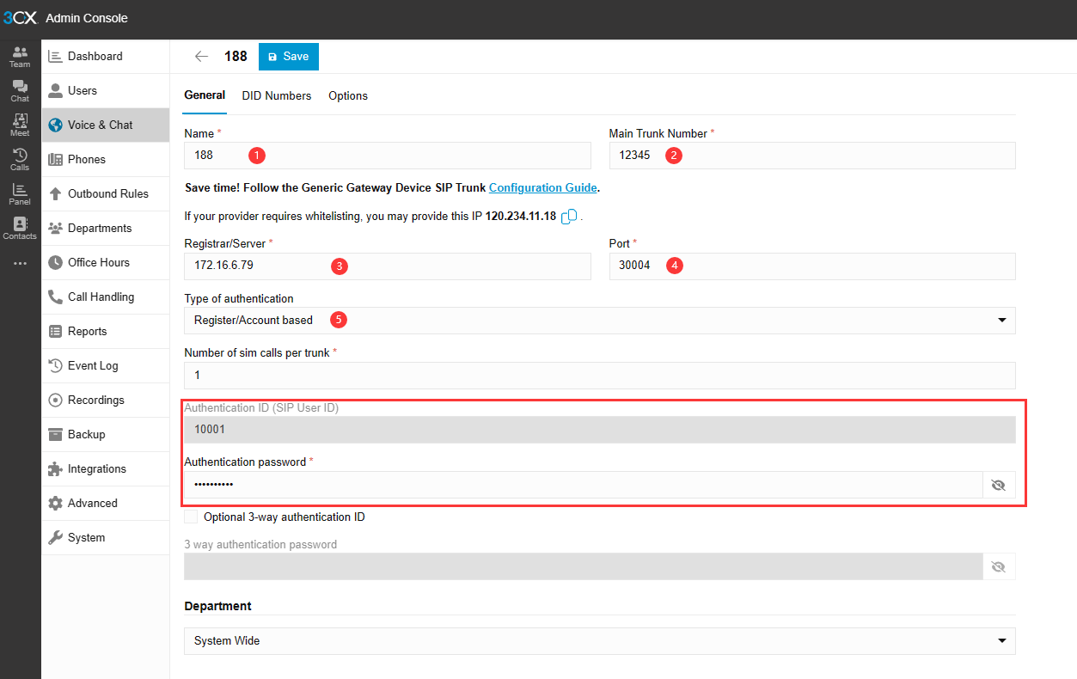Expand Advanced in the sidebar
1077x679 pixels.
coord(106,504)
